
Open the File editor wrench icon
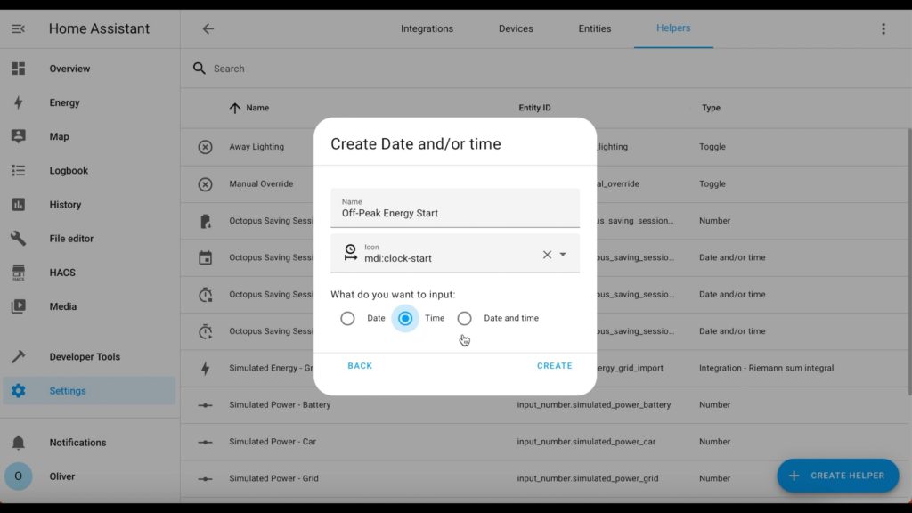coord(18,239)
